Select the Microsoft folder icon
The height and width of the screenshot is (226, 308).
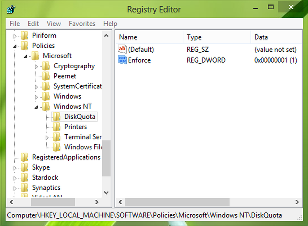(x=35, y=56)
